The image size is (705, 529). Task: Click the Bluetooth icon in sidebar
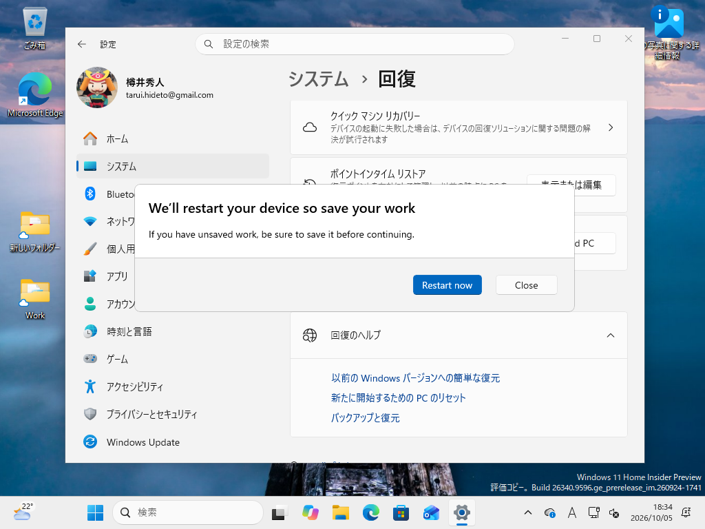90,194
